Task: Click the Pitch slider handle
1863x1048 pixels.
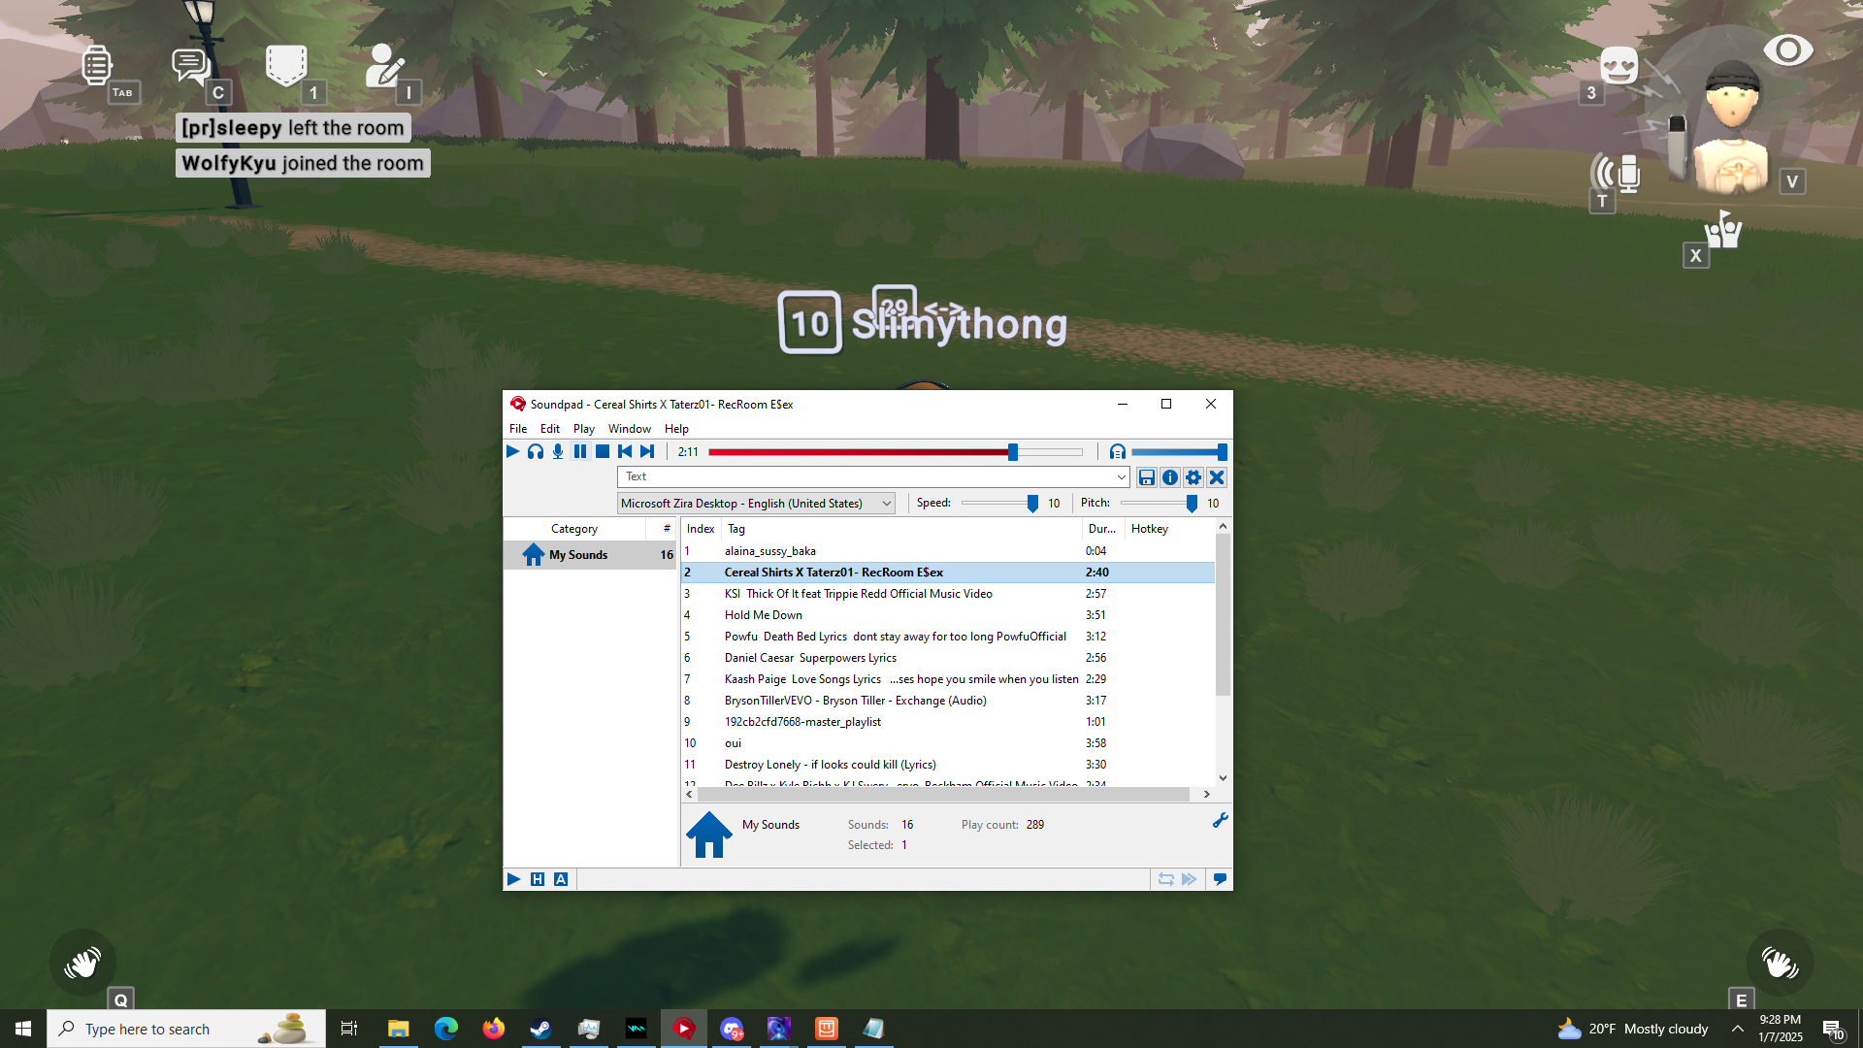Action: (1192, 504)
